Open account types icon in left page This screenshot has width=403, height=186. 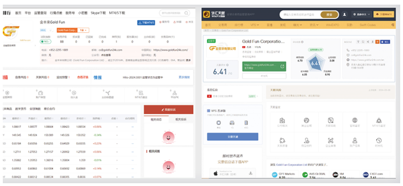(40, 93)
